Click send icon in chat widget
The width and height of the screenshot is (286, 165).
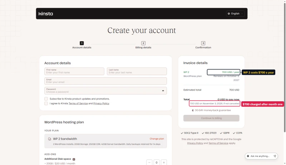[x=275, y=156]
